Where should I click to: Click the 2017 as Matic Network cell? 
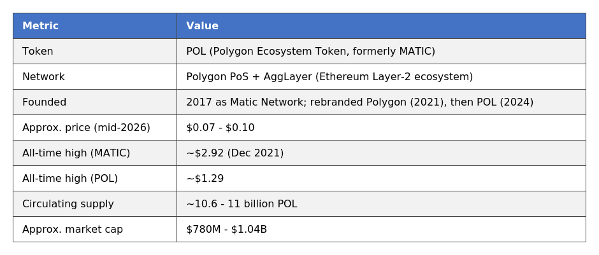point(381,102)
